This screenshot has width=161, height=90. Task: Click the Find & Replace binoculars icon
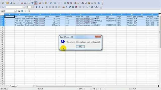coord(83,3)
